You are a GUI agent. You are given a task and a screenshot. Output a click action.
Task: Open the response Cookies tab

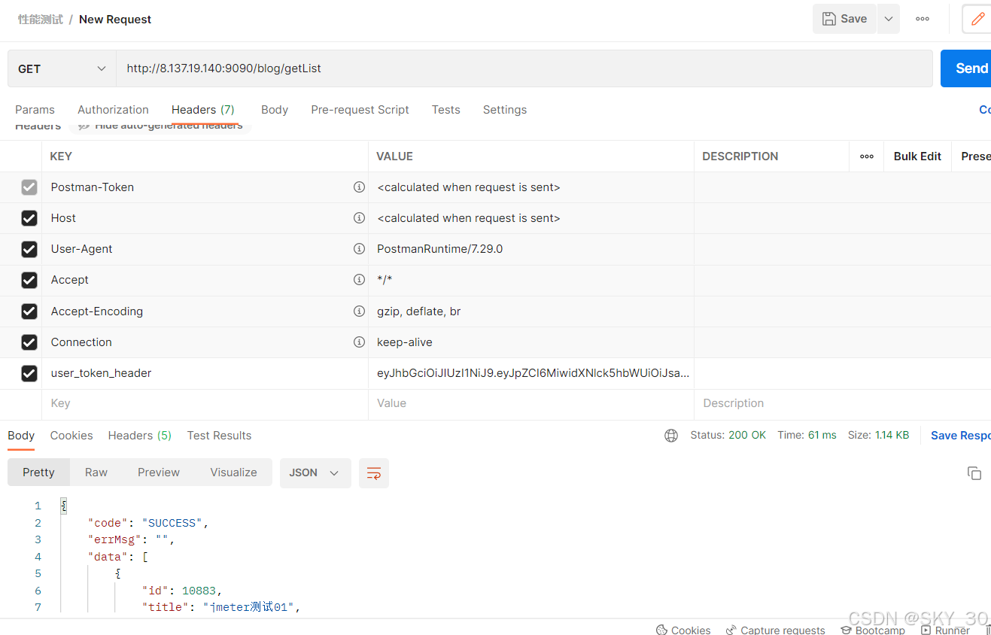pos(71,436)
